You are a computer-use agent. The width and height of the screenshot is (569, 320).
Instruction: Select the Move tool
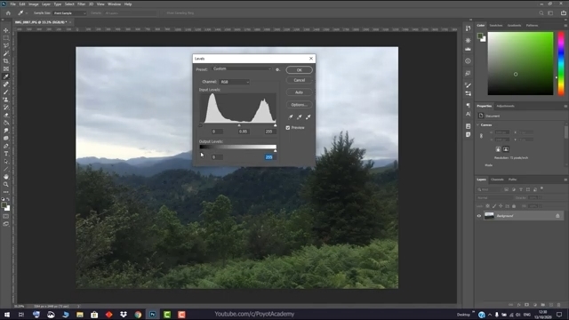pos(6,30)
